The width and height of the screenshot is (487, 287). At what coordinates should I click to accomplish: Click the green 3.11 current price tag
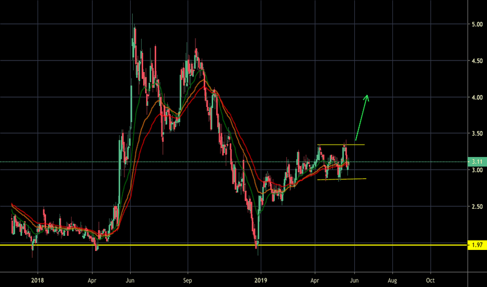point(477,162)
